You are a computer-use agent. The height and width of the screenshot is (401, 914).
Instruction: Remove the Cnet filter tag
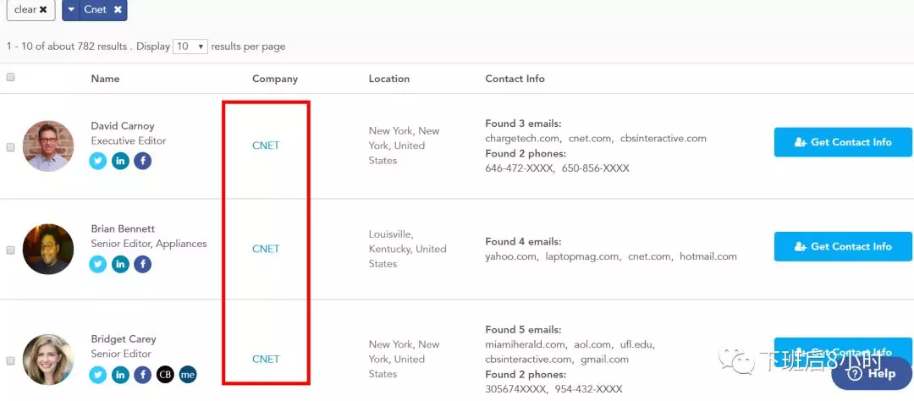[118, 9]
